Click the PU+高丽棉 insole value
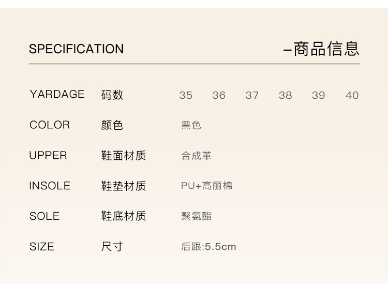The width and height of the screenshot is (388, 284). tap(206, 186)
